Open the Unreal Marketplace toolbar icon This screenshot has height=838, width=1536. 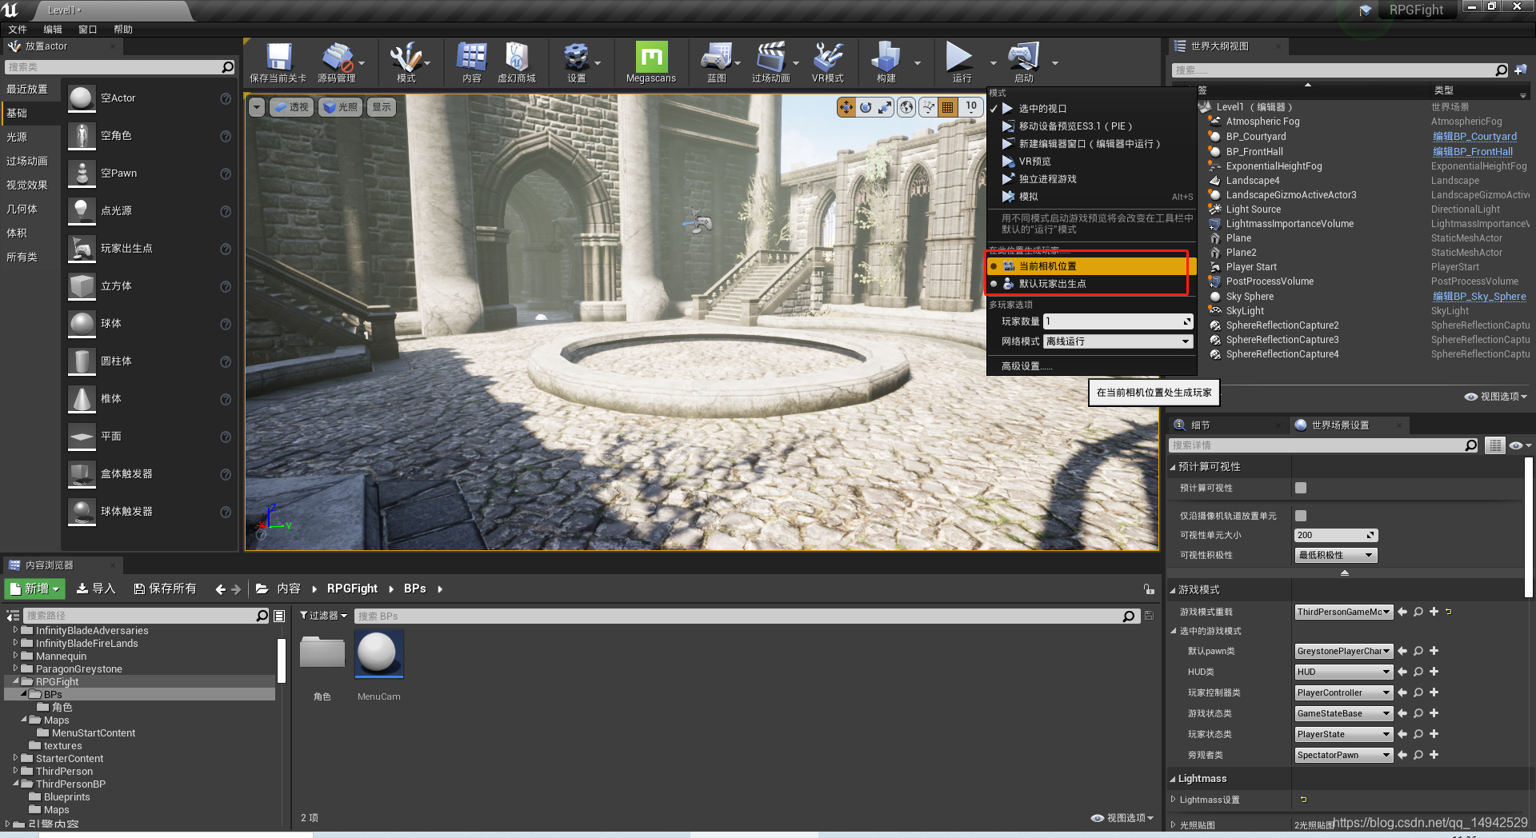pos(517,62)
